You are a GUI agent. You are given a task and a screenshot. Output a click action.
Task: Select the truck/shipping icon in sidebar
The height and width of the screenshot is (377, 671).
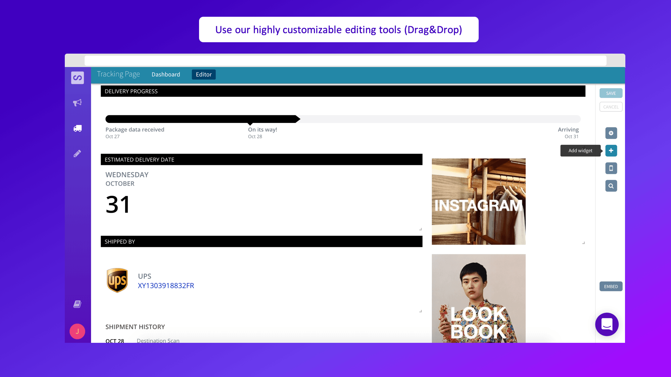point(77,128)
